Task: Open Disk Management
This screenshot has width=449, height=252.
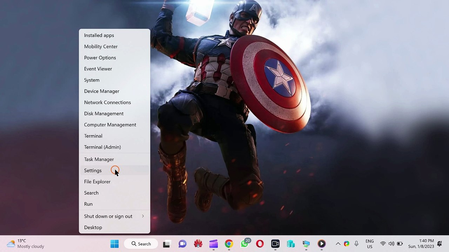Action: click(x=114, y=114)
